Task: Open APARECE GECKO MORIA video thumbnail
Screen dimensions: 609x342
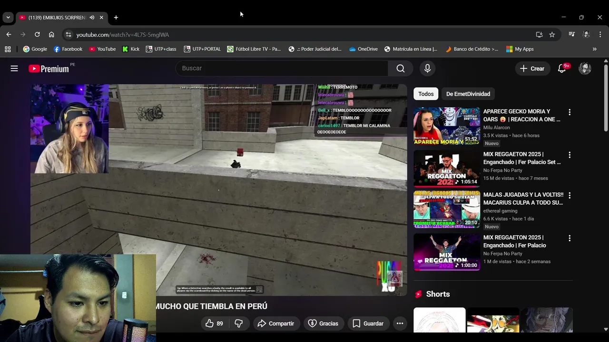Action: tap(447, 126)
